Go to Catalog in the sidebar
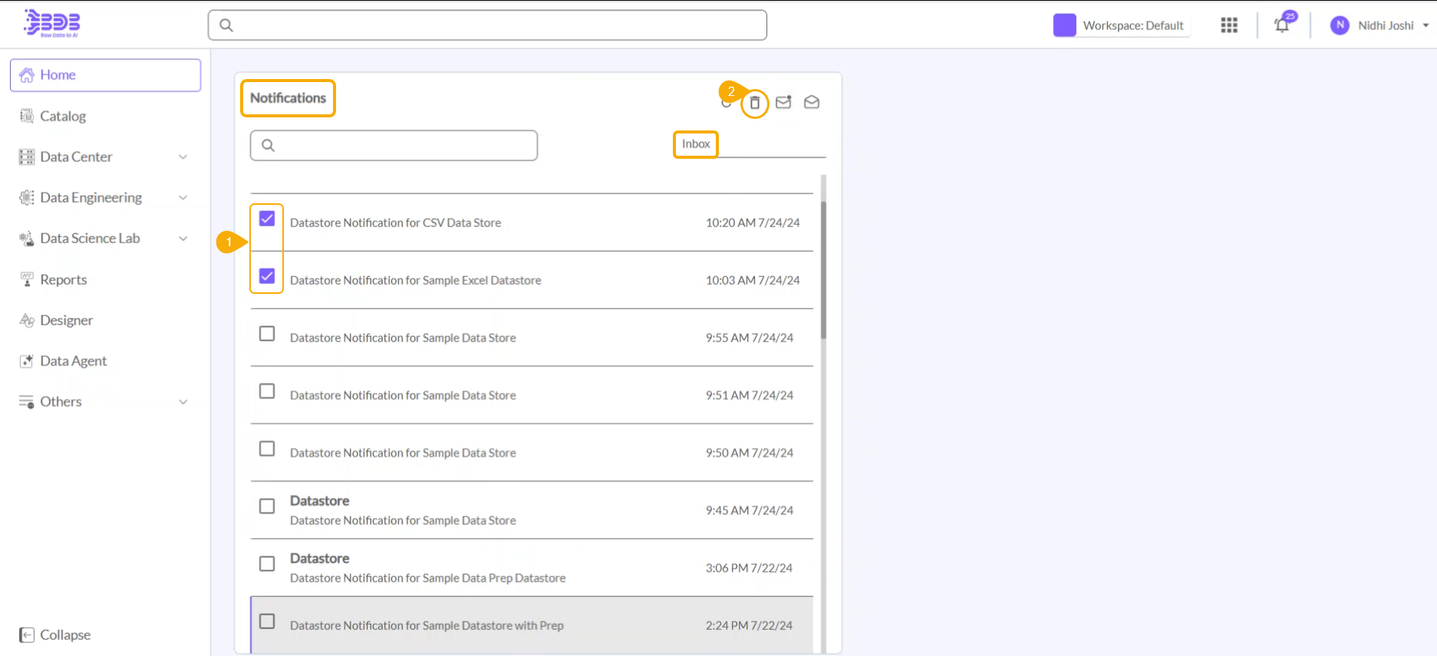 (63, 116)
